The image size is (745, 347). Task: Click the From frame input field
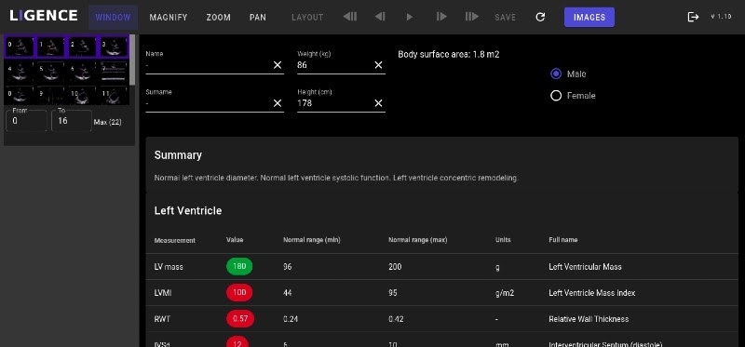pyautogui.click(x=26, y=121)
